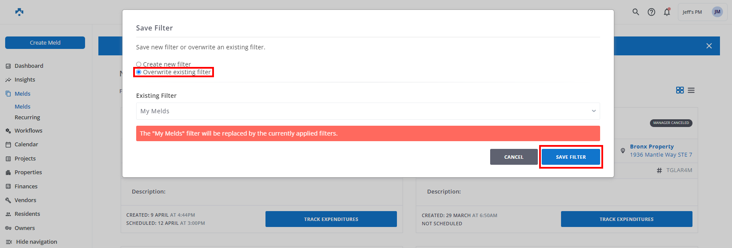Click the Create Meld button
Image resolution: width=732 pixels, height=248 pixels.
[45, 42]
